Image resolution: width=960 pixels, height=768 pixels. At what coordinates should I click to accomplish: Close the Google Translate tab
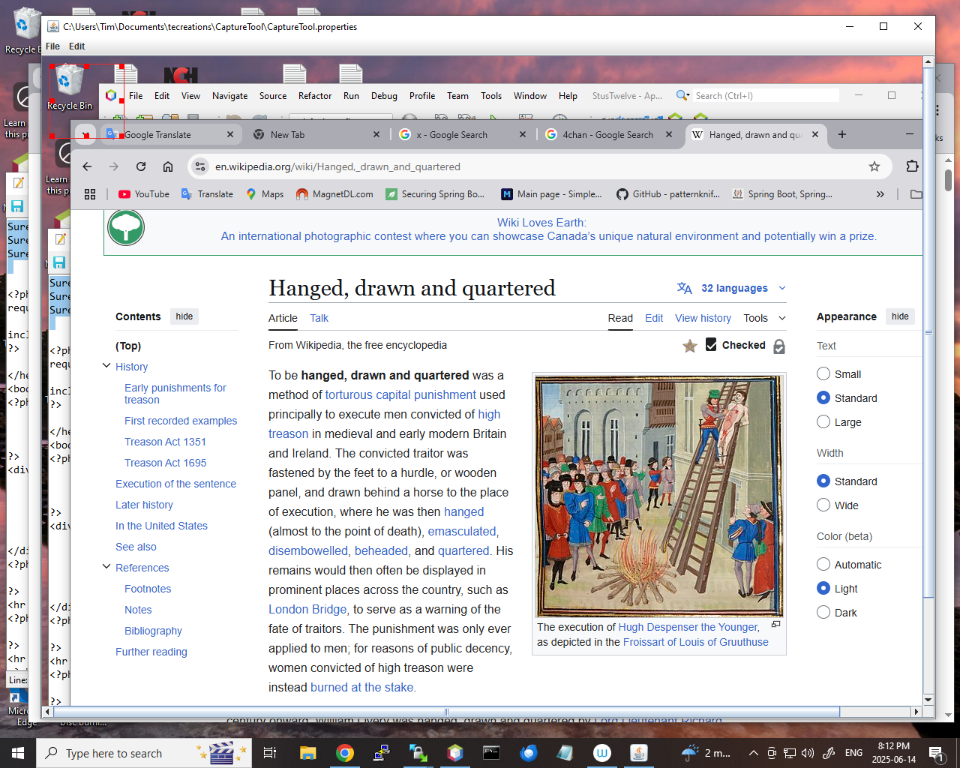(230, 134)
